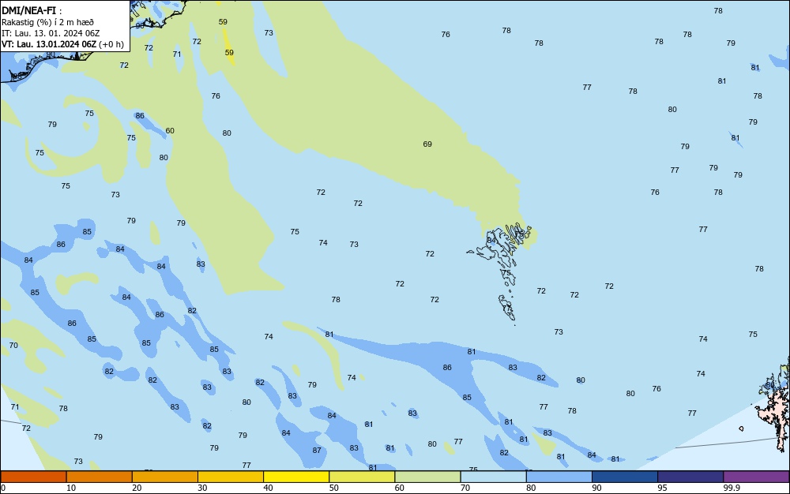This screenshot has width=790, height=494.
Task: Click the 95 legend tick label
Action: pyautogui.click(x=662, y=488)
